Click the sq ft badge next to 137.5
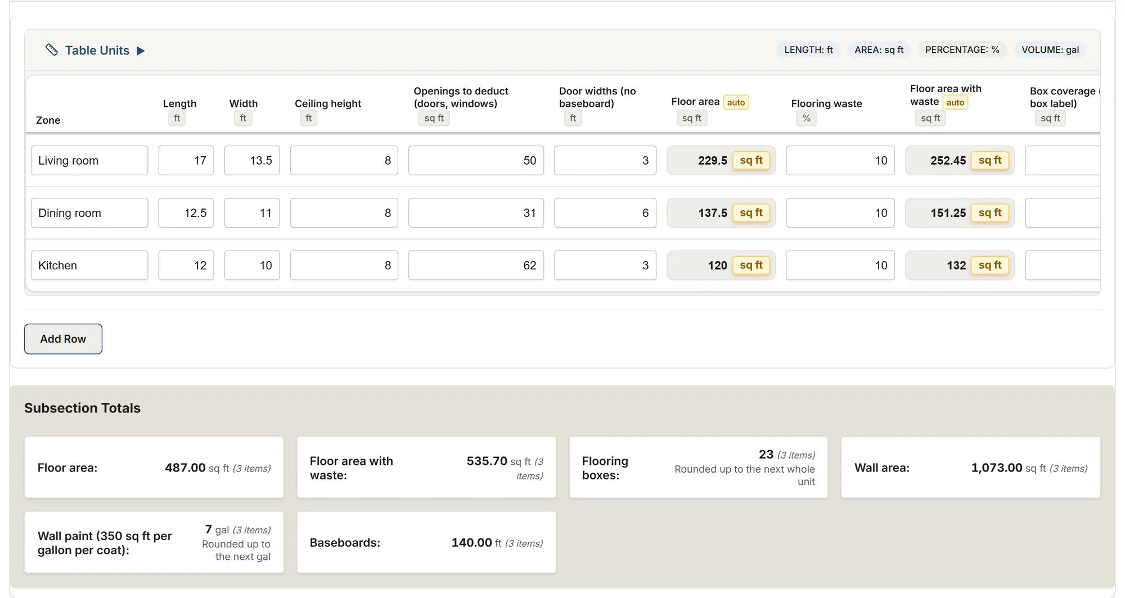 (x=751, y=213)
